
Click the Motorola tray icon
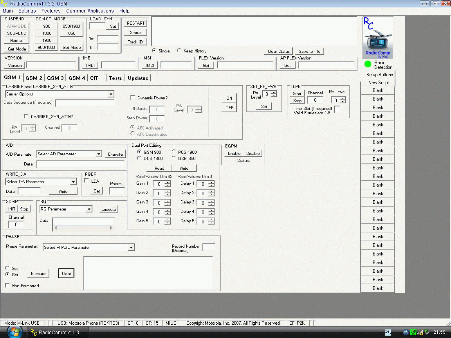[406, 332]
